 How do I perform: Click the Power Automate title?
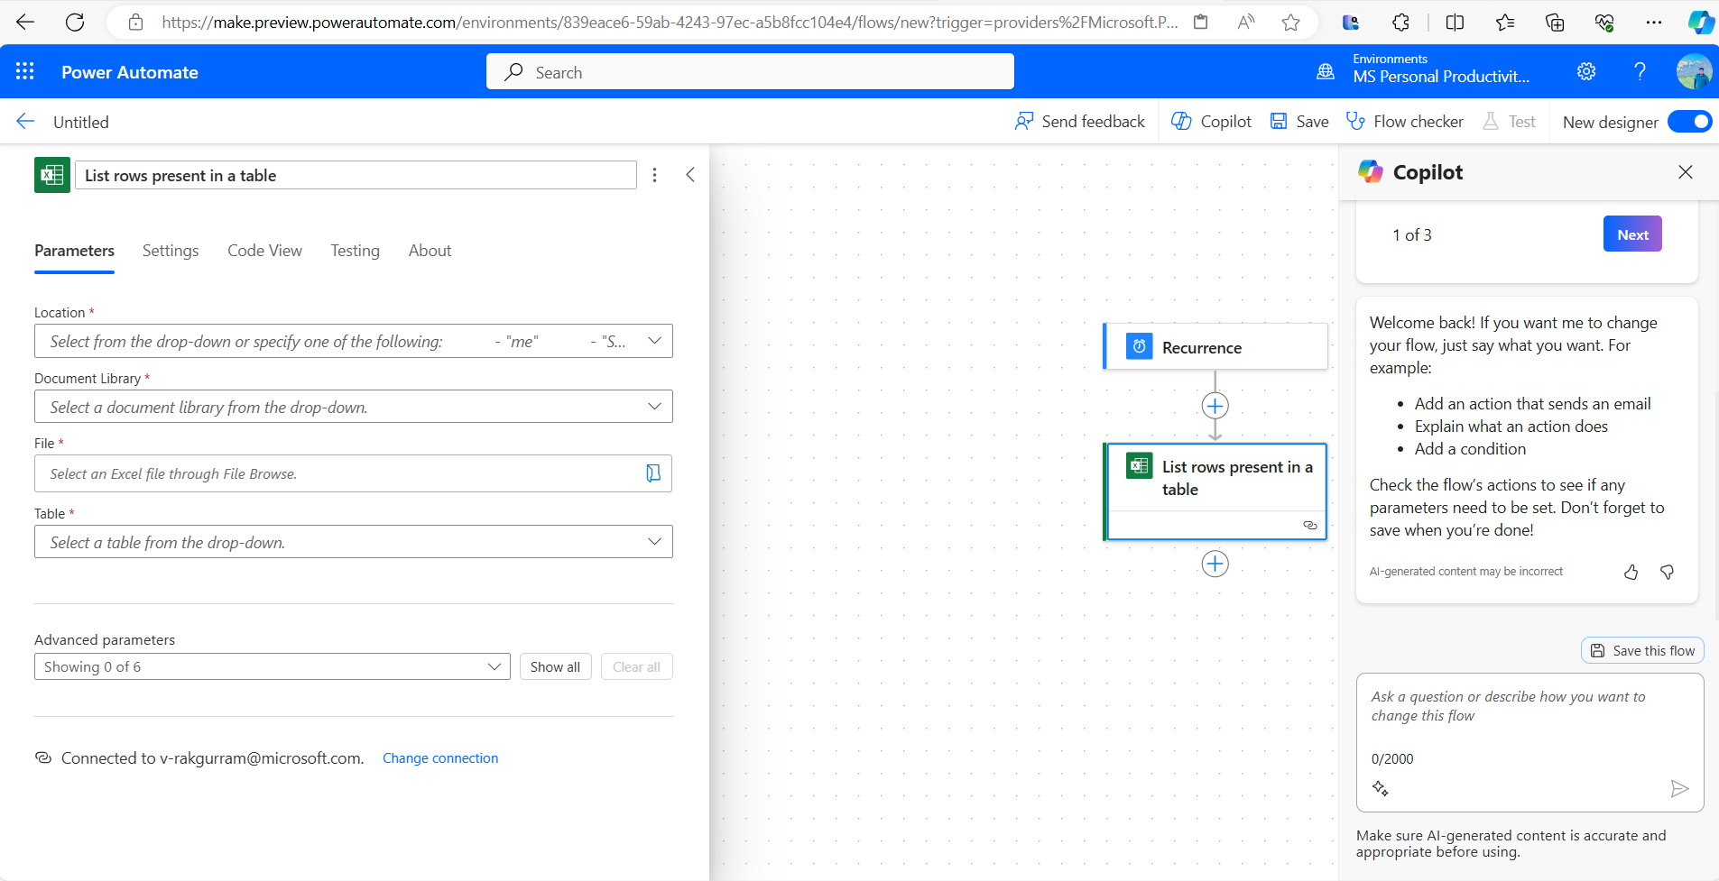[130, 72]
